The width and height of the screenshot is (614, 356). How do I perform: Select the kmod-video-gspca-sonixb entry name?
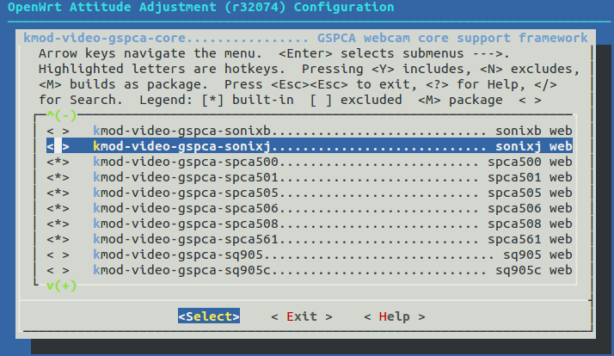(x=181, y=131)
